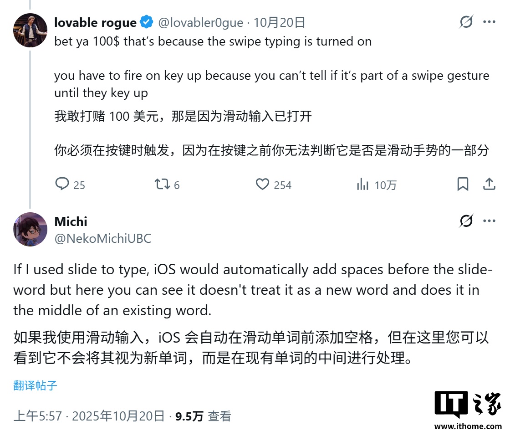The image size is (510, 436).
Task: Click the 9.5万 查看 view count
Action: tap(203, 415)
